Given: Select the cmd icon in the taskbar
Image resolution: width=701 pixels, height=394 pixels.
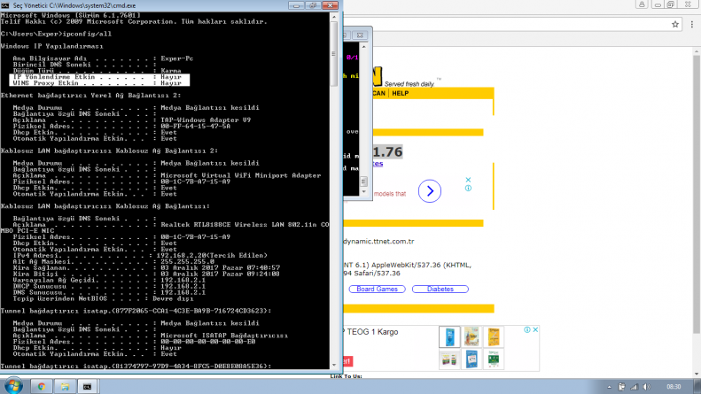Looking at the screenshot, I should click(x=87, y=386).
